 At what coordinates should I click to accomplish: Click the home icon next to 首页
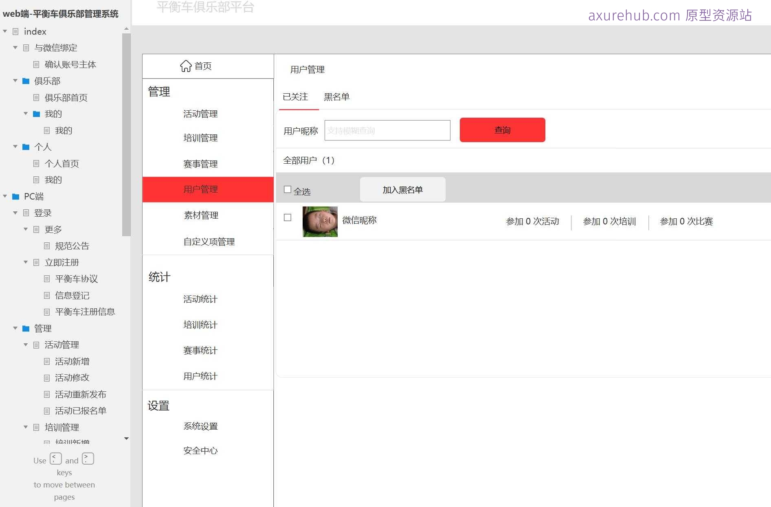tap(186, 66)
